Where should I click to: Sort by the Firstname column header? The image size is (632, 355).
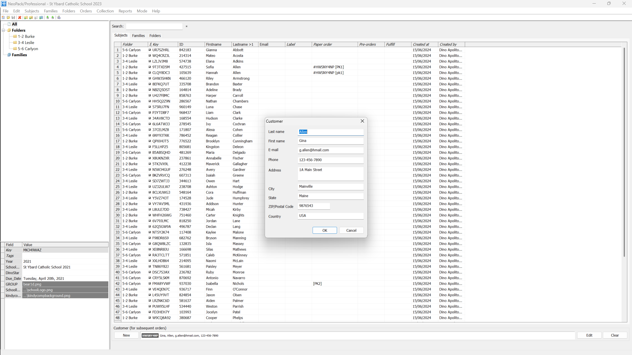tap(218, 44)
